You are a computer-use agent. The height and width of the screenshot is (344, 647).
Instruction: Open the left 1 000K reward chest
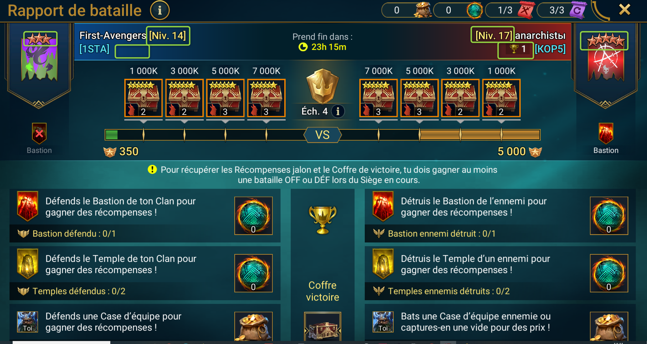143,98
